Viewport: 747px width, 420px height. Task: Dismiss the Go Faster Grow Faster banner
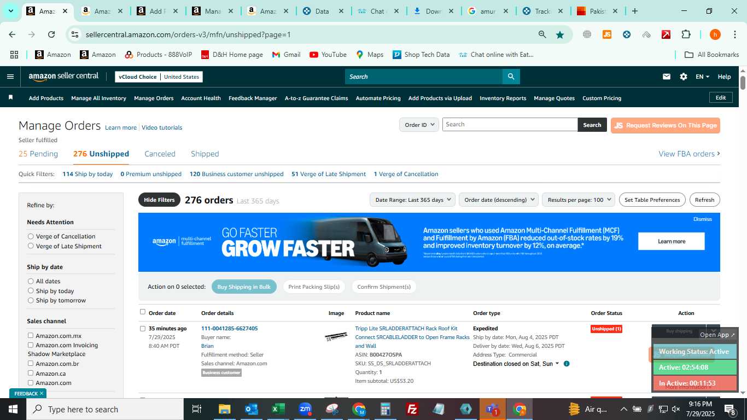click(x=702, y=219)
